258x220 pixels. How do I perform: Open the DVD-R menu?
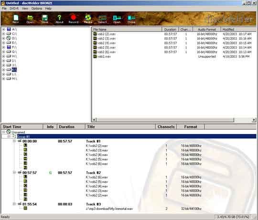coord(14,9)
